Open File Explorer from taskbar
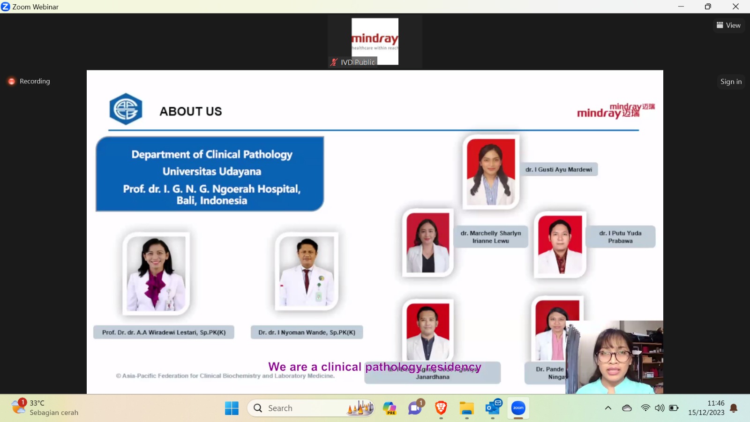Screen dimensions: 750x422 [x=466, y=408]
